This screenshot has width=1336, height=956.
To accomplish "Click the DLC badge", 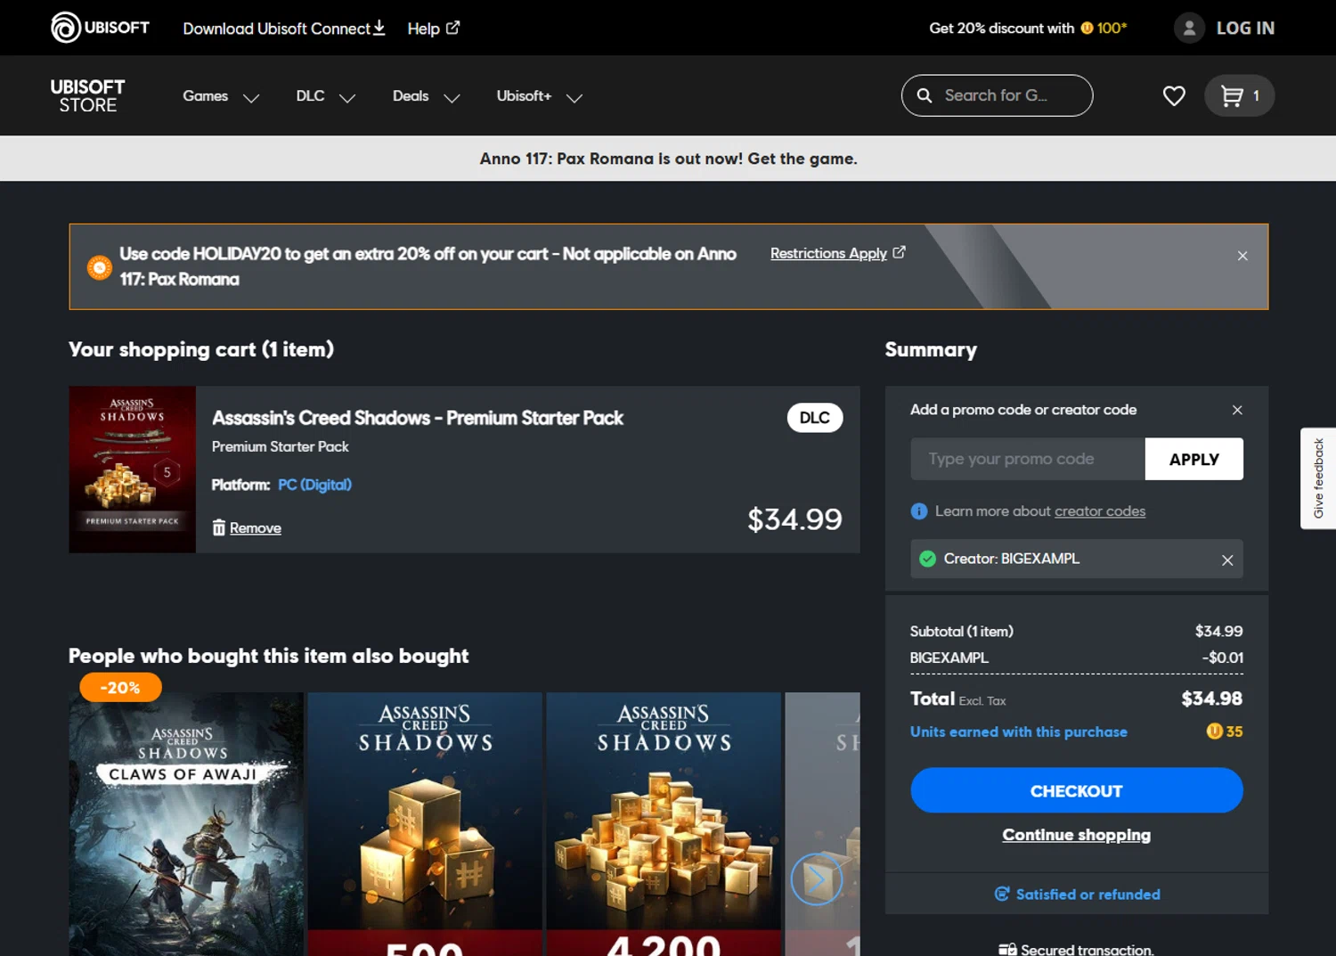I will 815,418.
